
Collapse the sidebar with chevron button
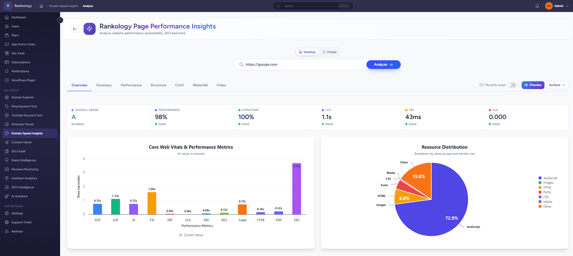tap(60, 20)
